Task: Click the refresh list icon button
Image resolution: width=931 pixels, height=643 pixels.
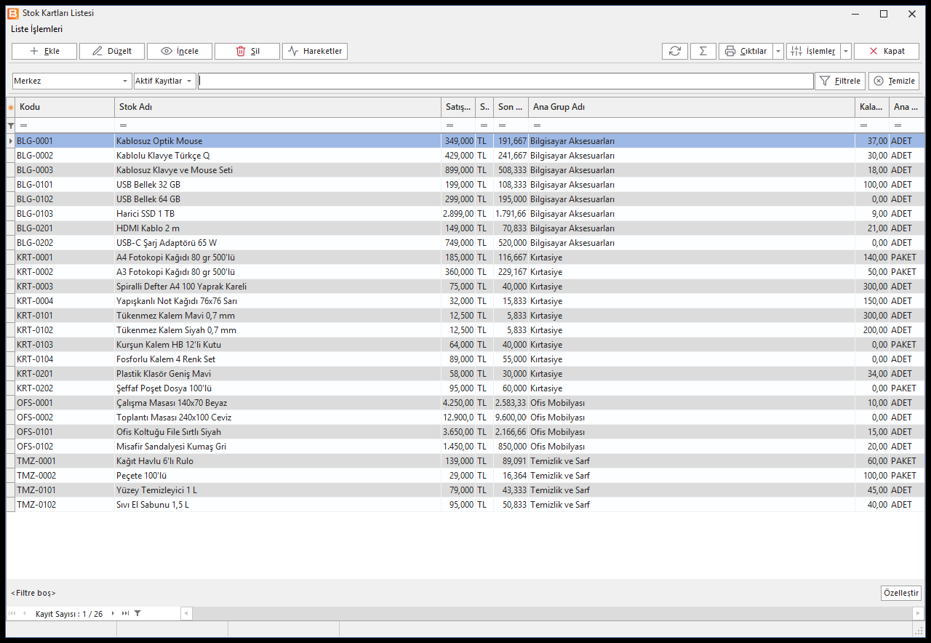Action: (x=675, y=51)
